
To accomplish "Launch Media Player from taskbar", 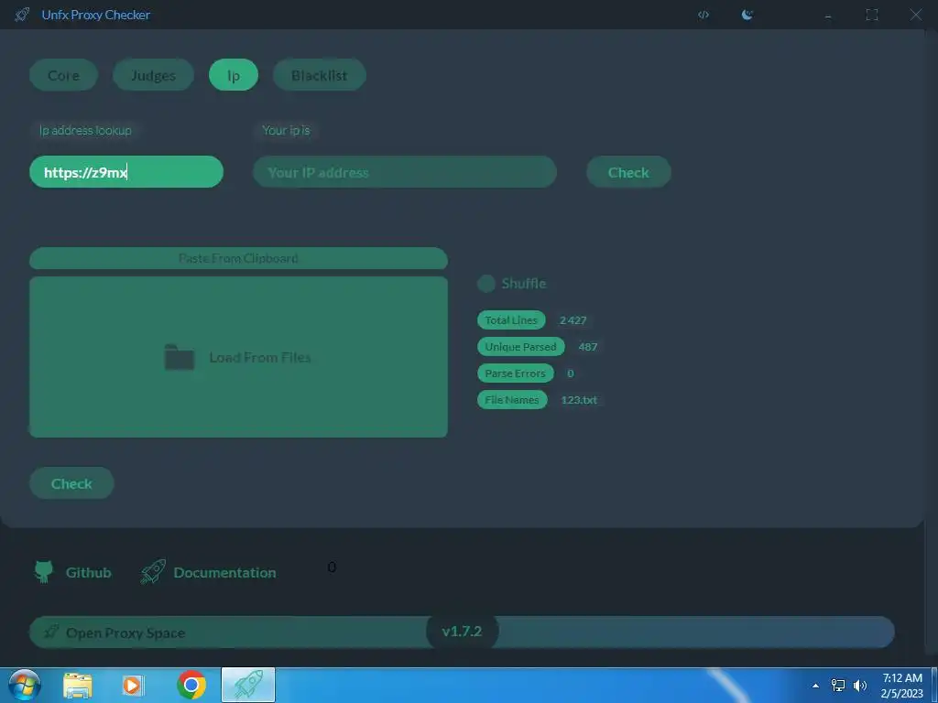I will tap(132, 685).
